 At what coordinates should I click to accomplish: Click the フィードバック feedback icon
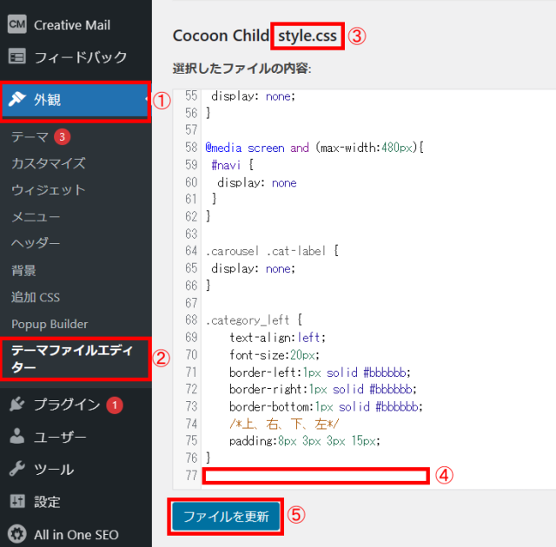17,57
